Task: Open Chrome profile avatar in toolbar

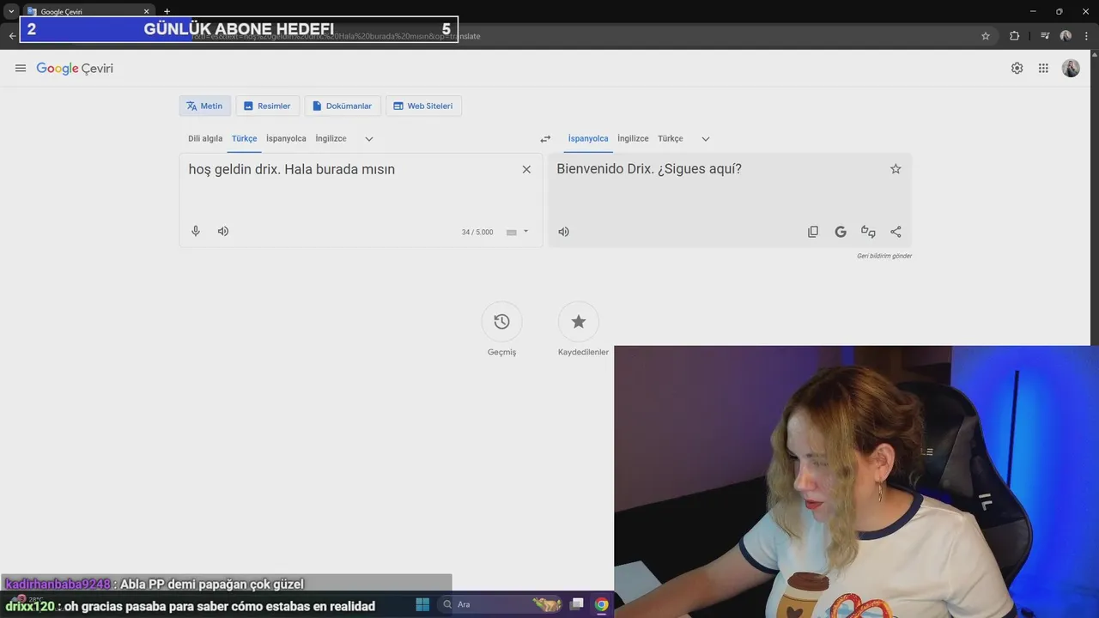Action: [1066, 36]
